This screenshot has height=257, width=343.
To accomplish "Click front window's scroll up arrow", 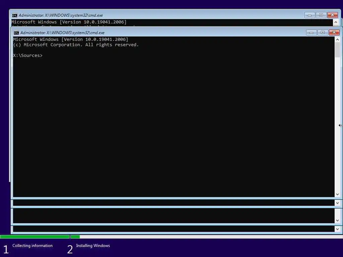I will coord(337,39).
